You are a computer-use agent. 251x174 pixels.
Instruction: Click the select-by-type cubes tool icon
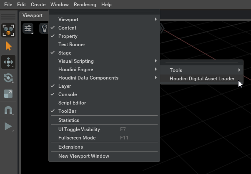pyautogui.click(x=8, y=30)
